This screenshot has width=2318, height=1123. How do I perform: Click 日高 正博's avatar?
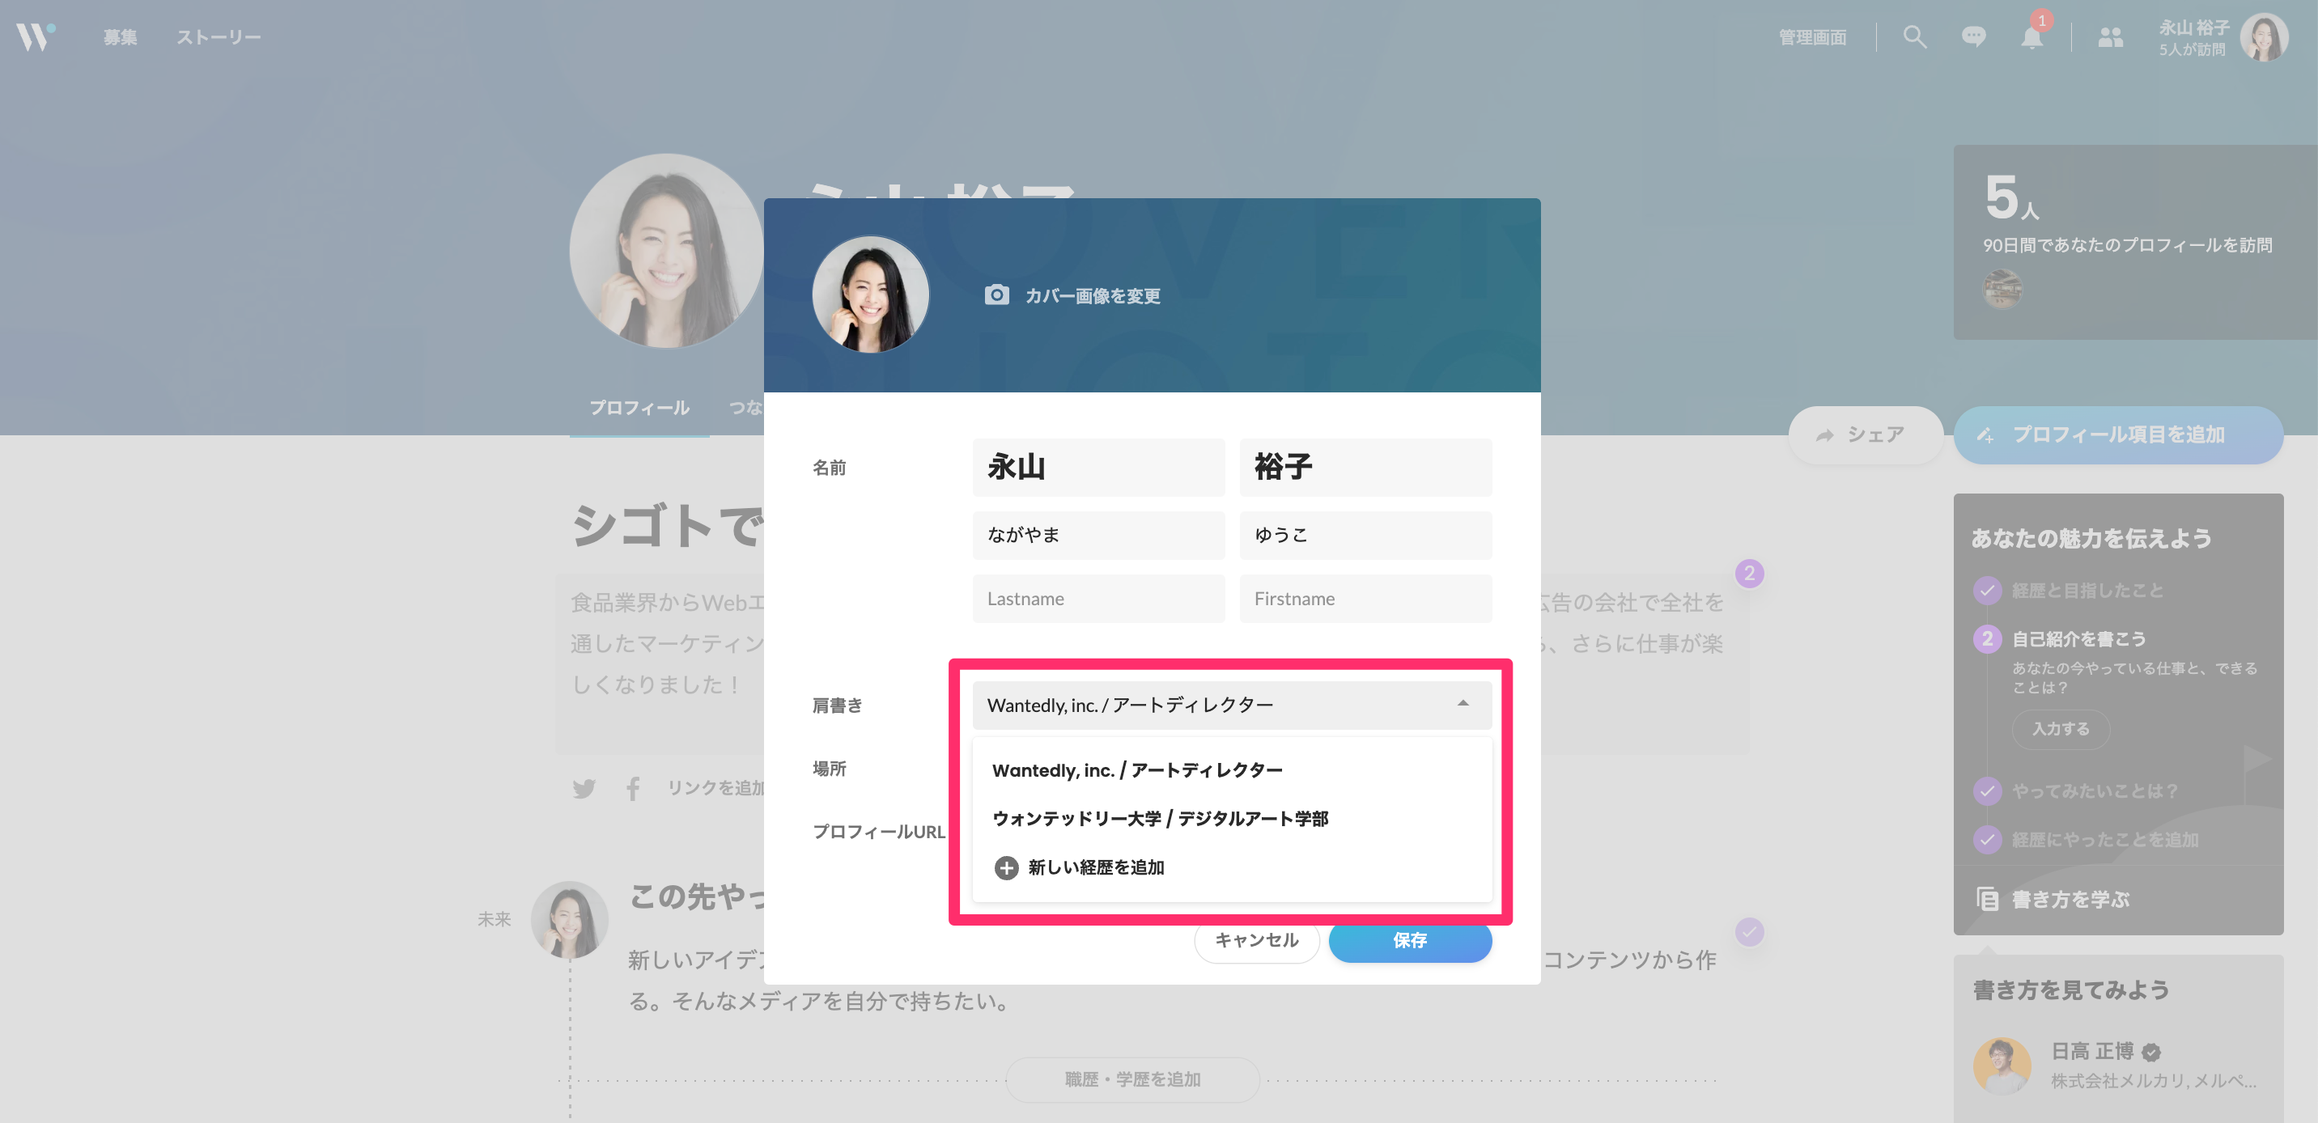[2002, 1066]
